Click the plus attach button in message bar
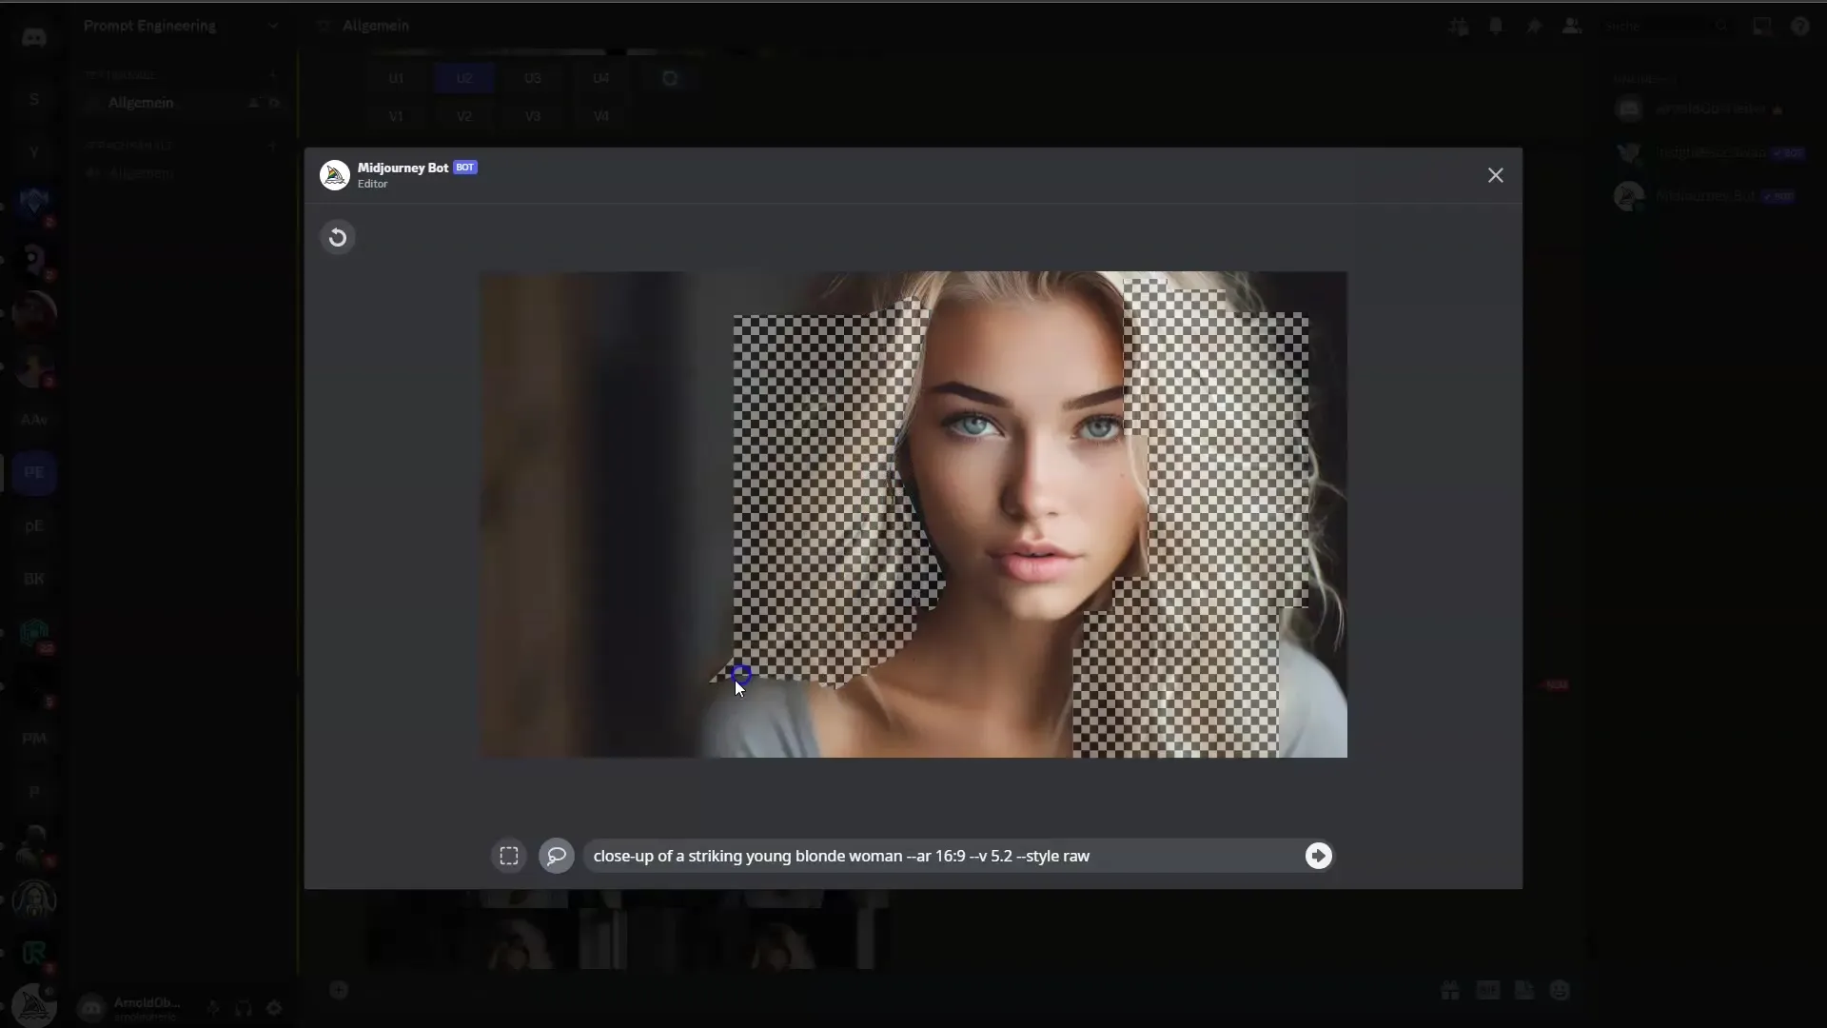The image size is (1827, 1028). coord(339,990)
